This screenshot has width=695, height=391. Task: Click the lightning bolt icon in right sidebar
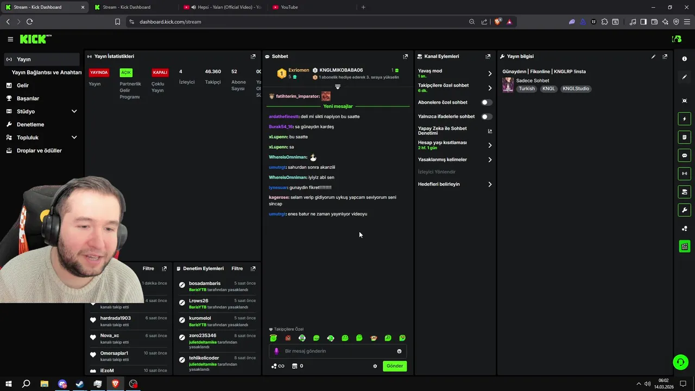coord(684,119)
